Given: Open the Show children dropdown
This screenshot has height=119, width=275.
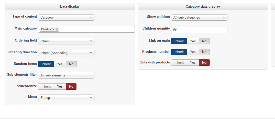Looking at the screenshot, I should [x=199, y=18].
